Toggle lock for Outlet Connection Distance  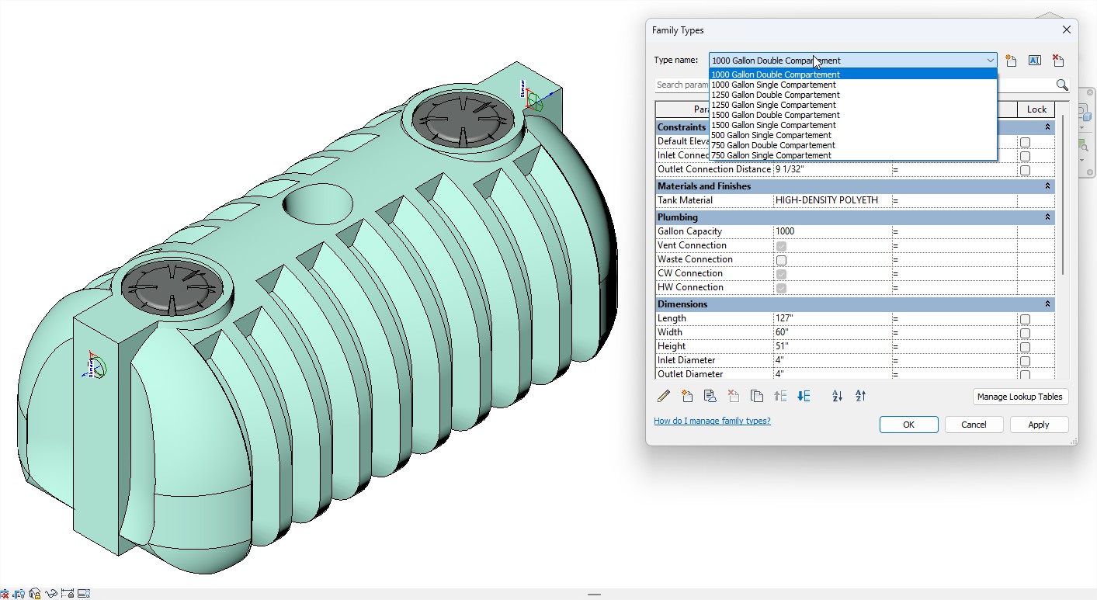1025,170
